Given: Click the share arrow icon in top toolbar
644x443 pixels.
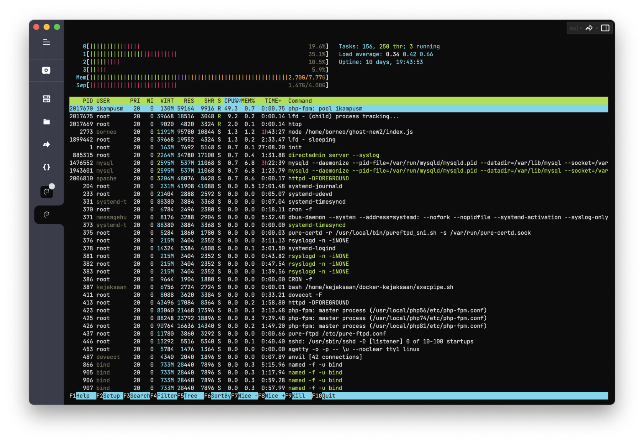Looking at the screenshot, I should [589, 28].
